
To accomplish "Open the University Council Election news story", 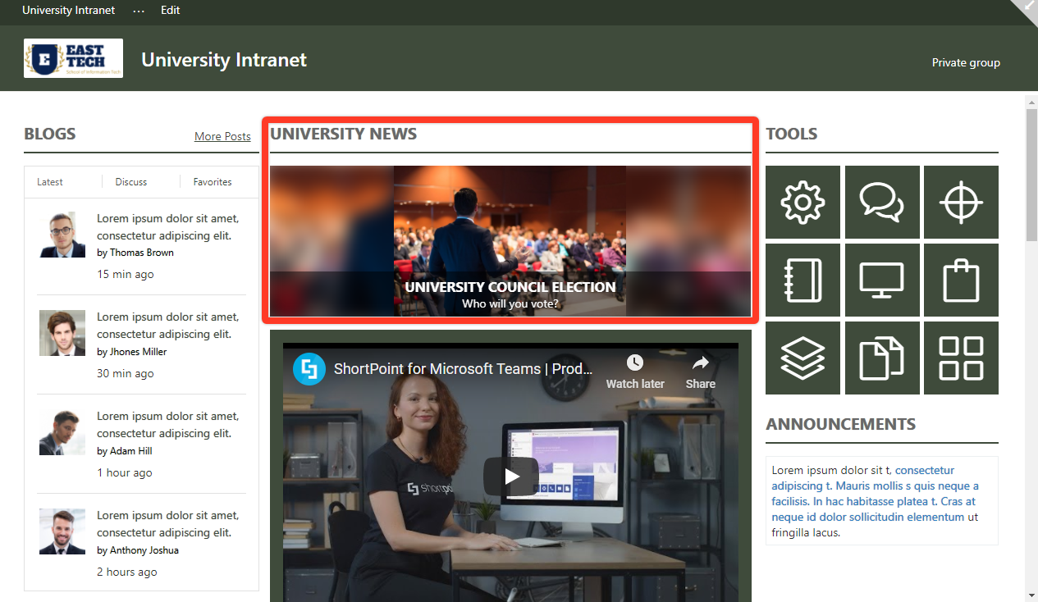I will pyautogui.click(x=510, y=240).
